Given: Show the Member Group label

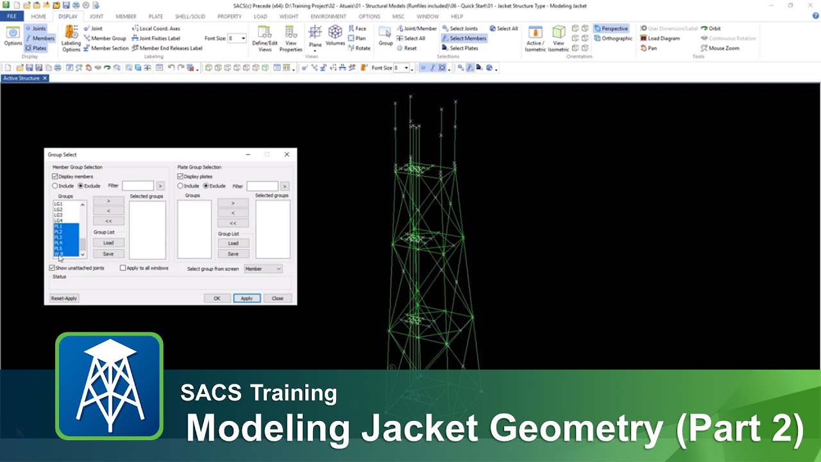Looking at the screenshot, I should pyautogui.click(x=105, y=38).
